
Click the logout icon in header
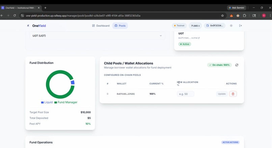(x=240, y=26)
